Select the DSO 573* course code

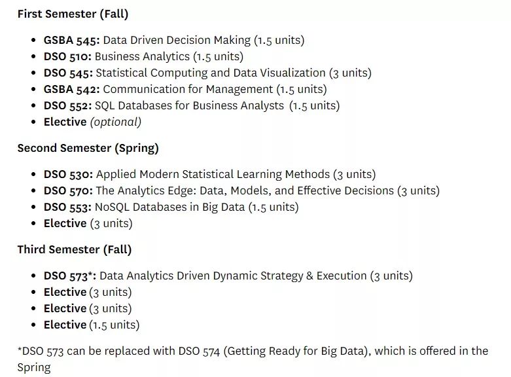70,276
